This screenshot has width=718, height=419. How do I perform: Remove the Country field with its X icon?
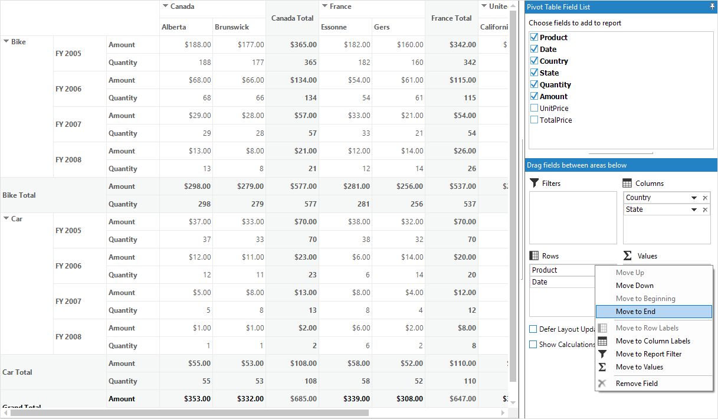pos(705,198)
